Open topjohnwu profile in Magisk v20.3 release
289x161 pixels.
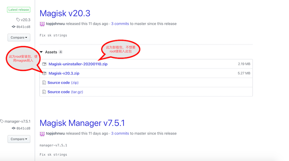pyautogui.click(x=55, y=24)
